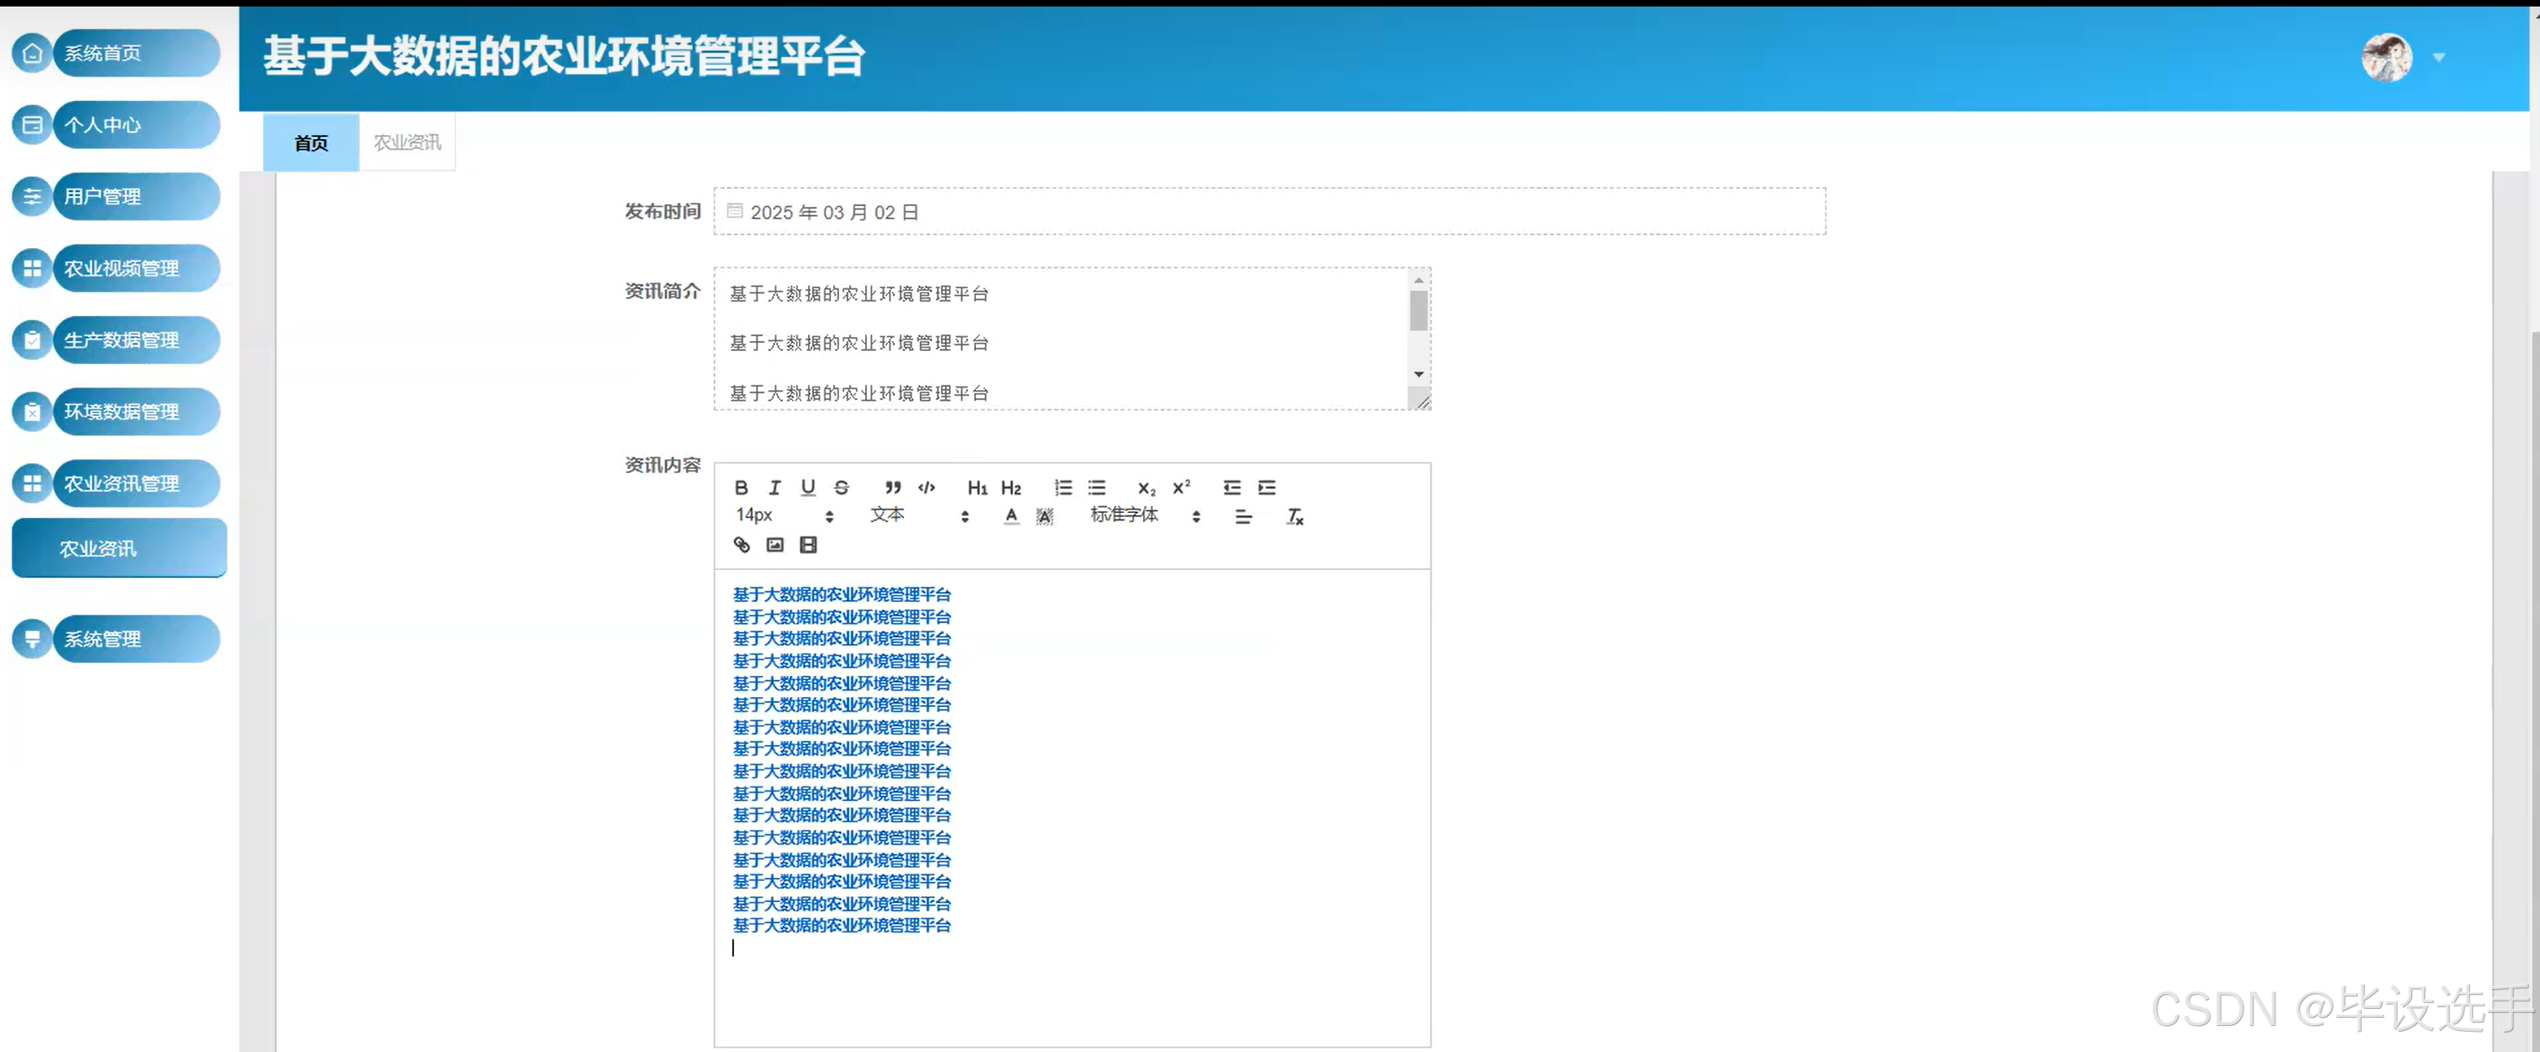Screen dimensions: 2540x1052
Task: Apply bold formatting in the editor
Action: point(740,487)
